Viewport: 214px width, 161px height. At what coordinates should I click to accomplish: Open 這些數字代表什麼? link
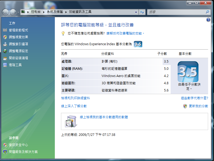pos(194,98)
